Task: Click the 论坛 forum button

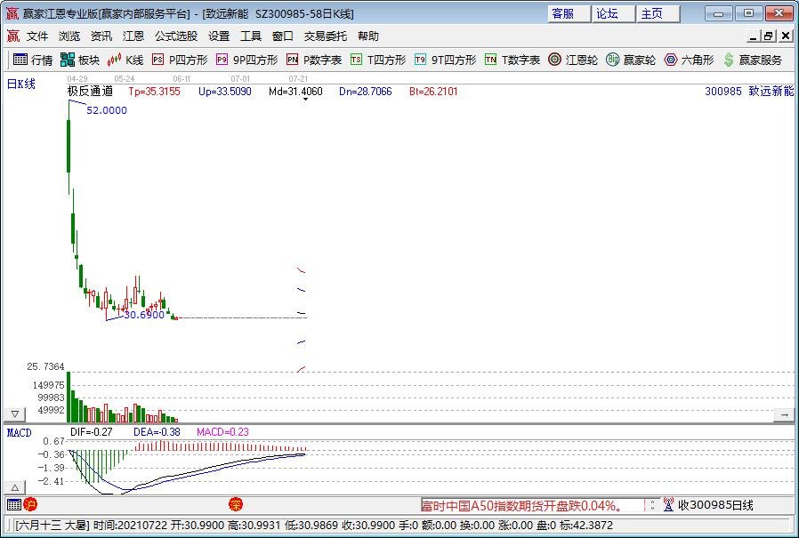Action: pos(614,13)
